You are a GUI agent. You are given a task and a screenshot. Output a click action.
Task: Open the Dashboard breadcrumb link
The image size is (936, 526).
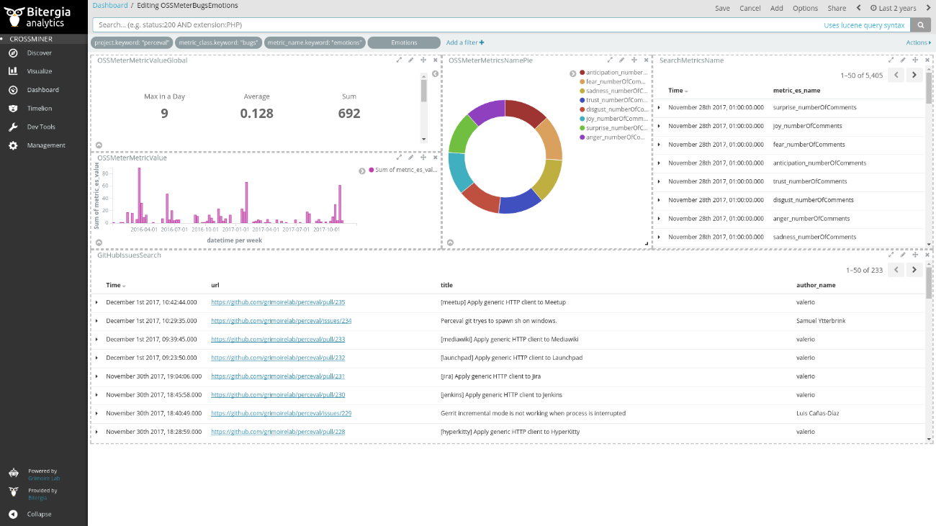[110, 5]
